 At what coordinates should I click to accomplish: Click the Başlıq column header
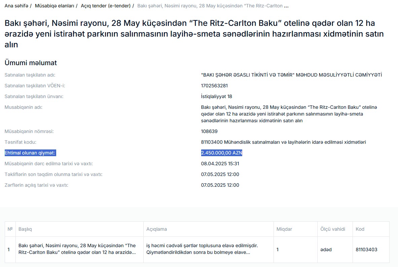[25, 229]
